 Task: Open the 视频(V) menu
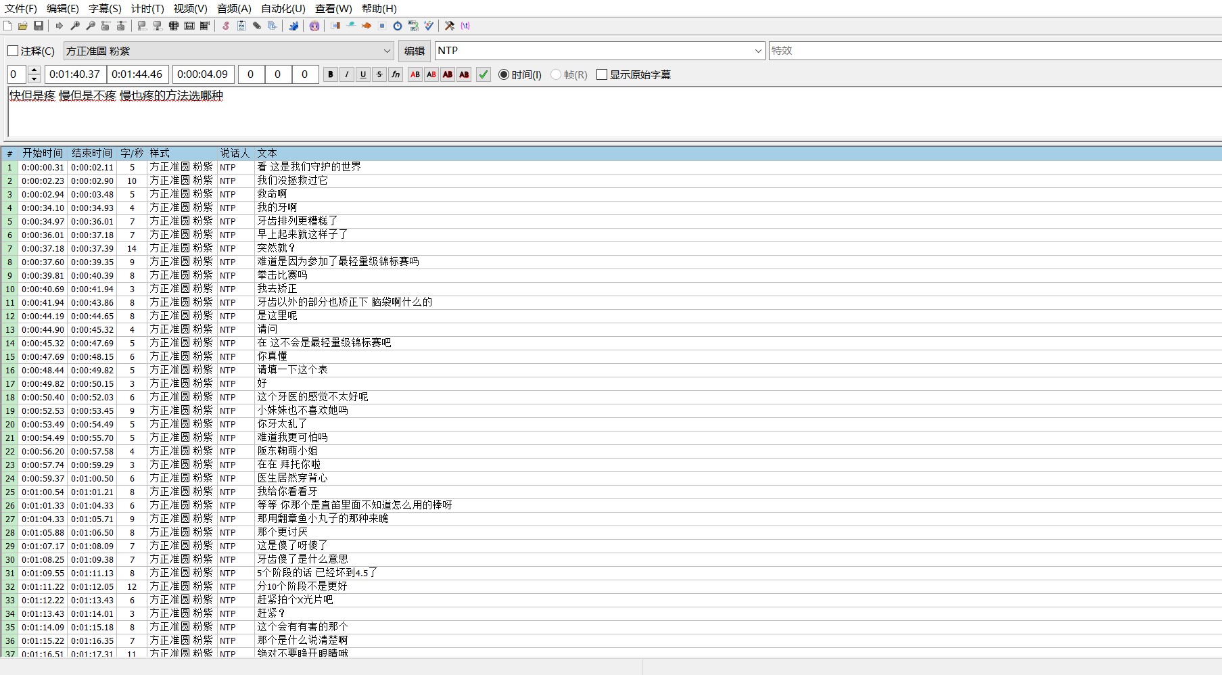coord(190,9)
